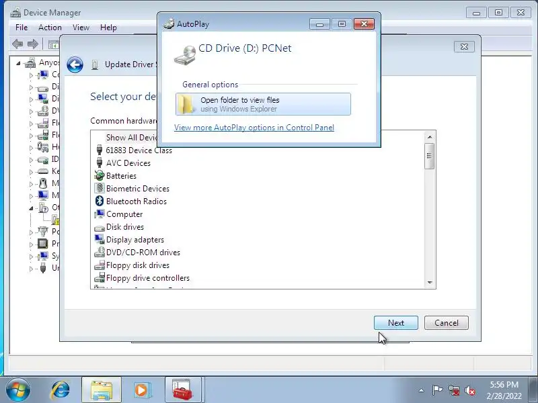Minimize the AutoPlay window

click(319, 24)
